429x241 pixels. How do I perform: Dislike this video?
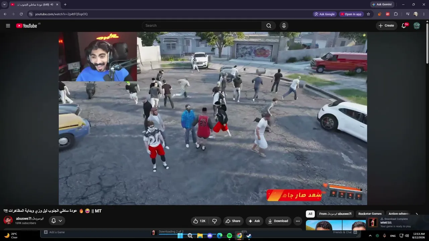214,221
